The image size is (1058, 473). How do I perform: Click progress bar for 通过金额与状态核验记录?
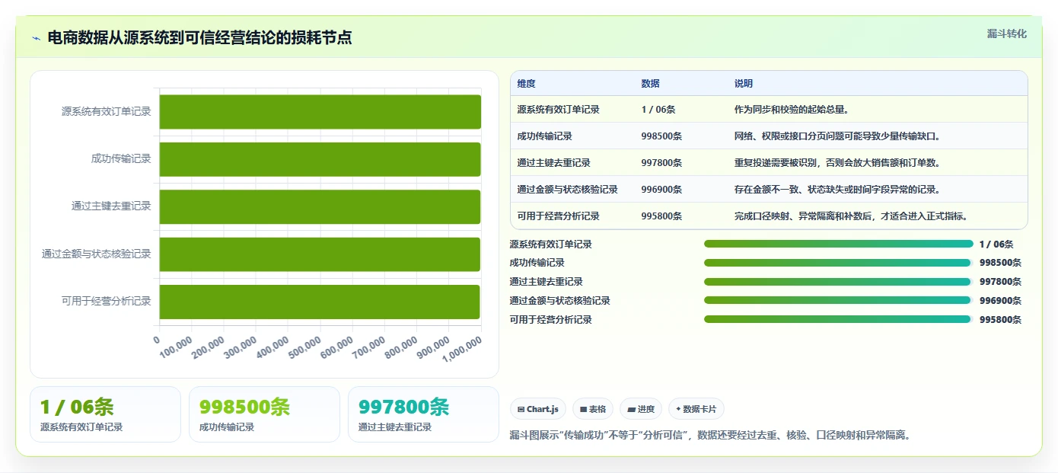point(839,301)
